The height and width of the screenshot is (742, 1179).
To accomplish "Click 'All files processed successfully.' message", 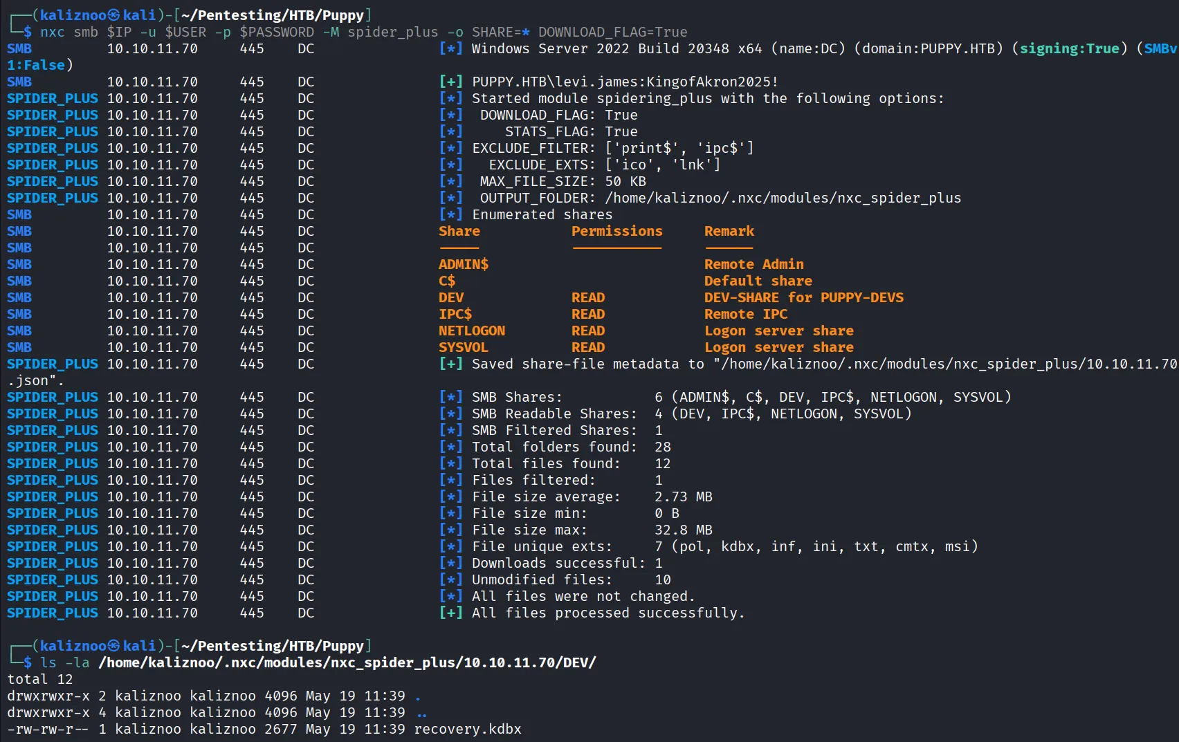I will pyautogui.click(x=608, y=613).
